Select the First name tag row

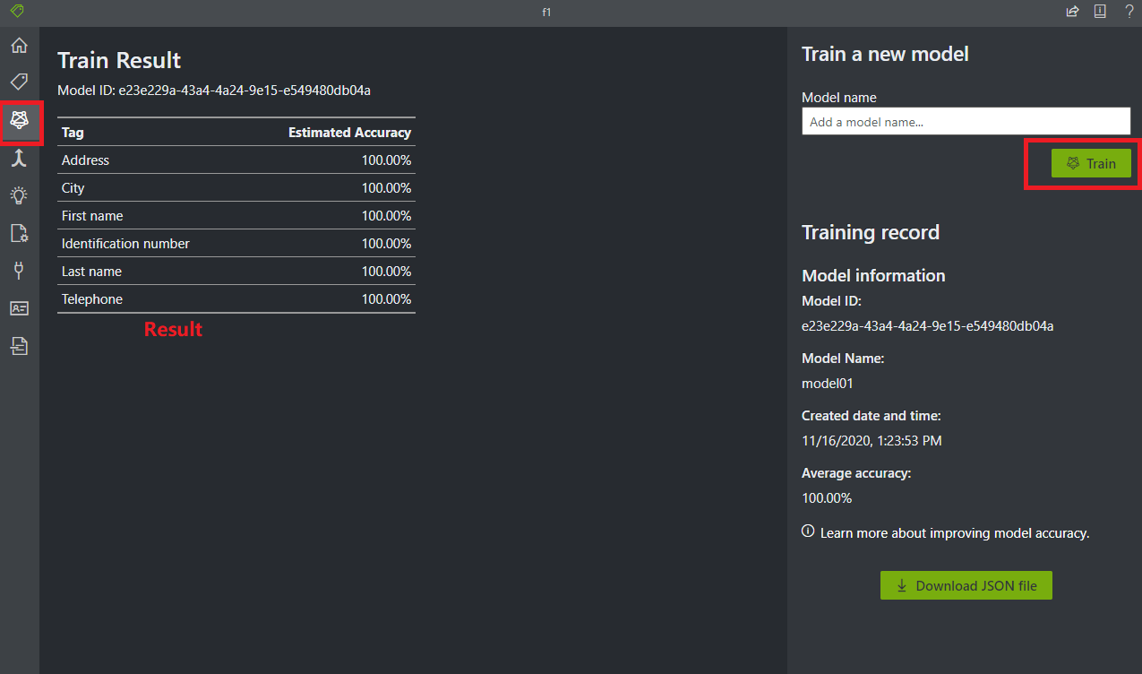click(x=236, y=216)
